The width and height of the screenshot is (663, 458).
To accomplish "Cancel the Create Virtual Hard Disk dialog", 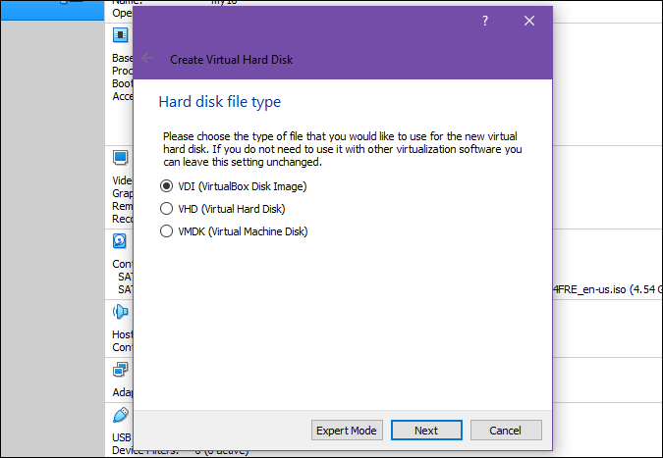I will [x=506, y=431].
